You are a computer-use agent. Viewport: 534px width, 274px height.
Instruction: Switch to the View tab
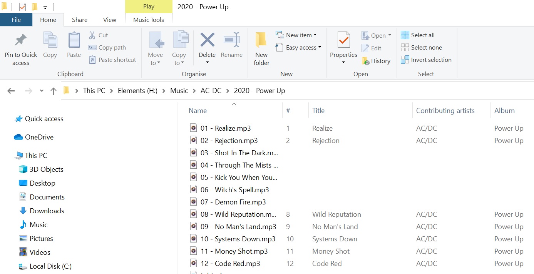pos(110,20)
